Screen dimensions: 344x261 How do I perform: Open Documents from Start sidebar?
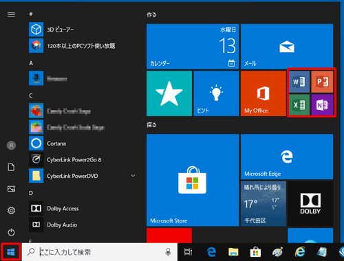[x=11, y=167]
